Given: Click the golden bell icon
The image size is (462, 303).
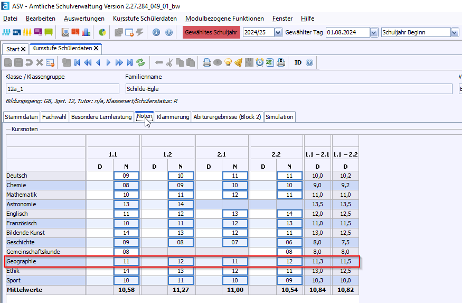Looking at the screenshot, I should pos(238,62).
